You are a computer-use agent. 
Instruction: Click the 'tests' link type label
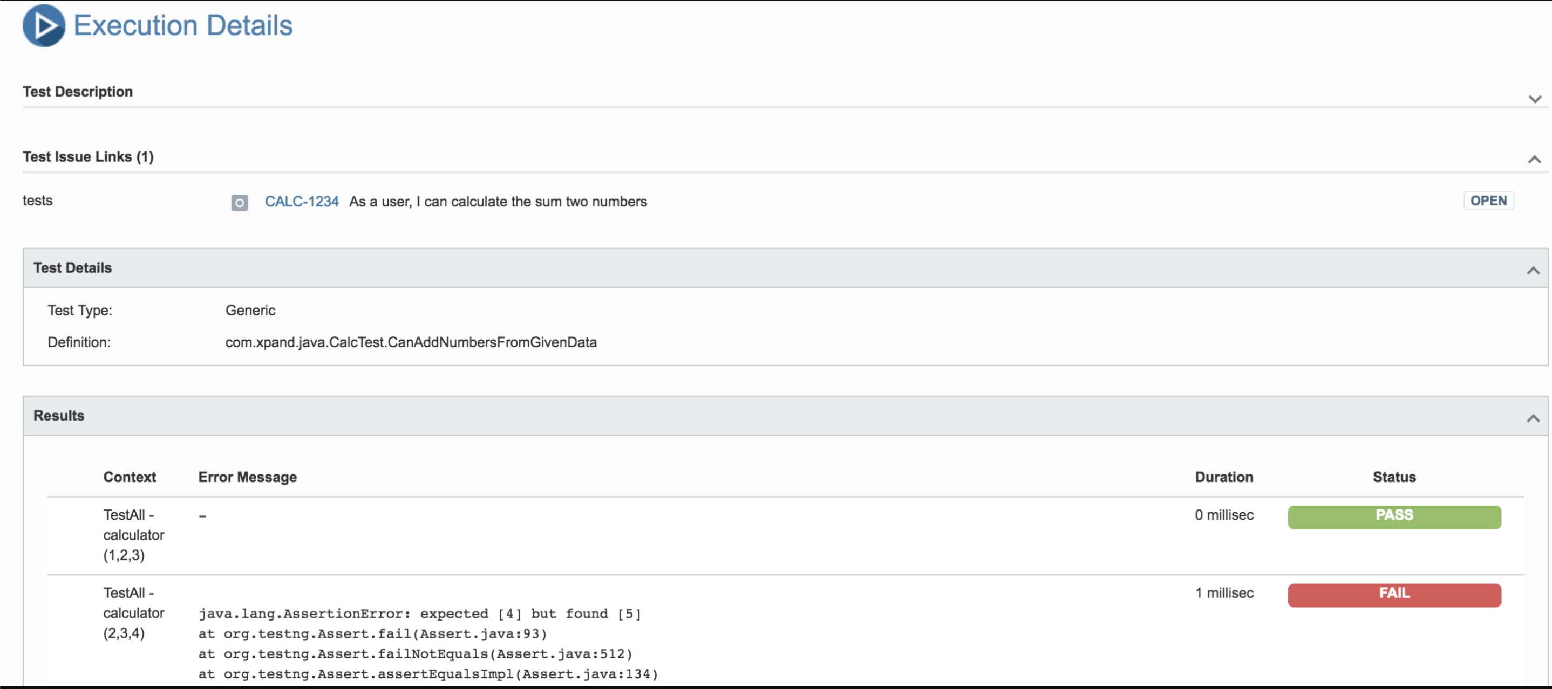tap(37, 201)
